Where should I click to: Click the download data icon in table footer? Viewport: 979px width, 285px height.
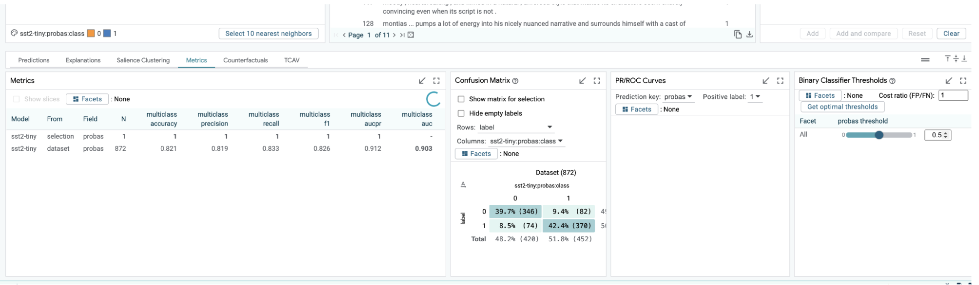pyautogui.click(x=750, y=35)
